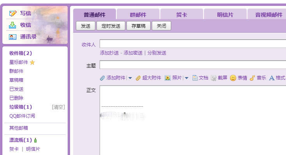
Task: Switch to the 普通邮件 tab
Action: tap(95, 14)
